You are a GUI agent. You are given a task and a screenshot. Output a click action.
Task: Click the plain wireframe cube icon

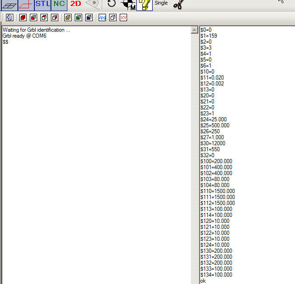tap(113, 18)
